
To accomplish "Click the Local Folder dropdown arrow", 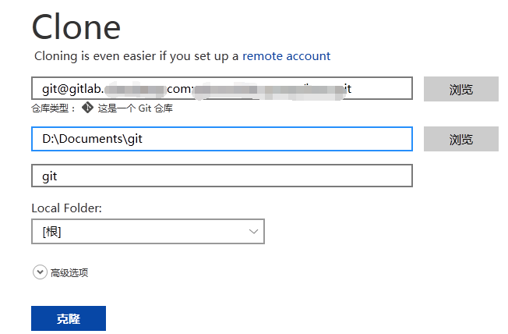I will point(253,232).
